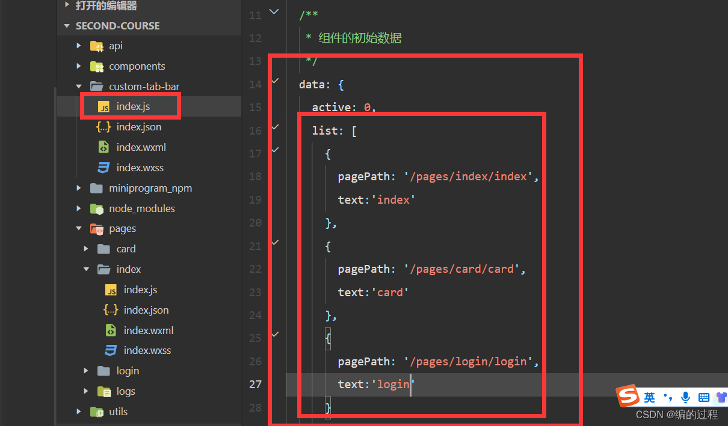Click the api folder icon

coord(96,46)
